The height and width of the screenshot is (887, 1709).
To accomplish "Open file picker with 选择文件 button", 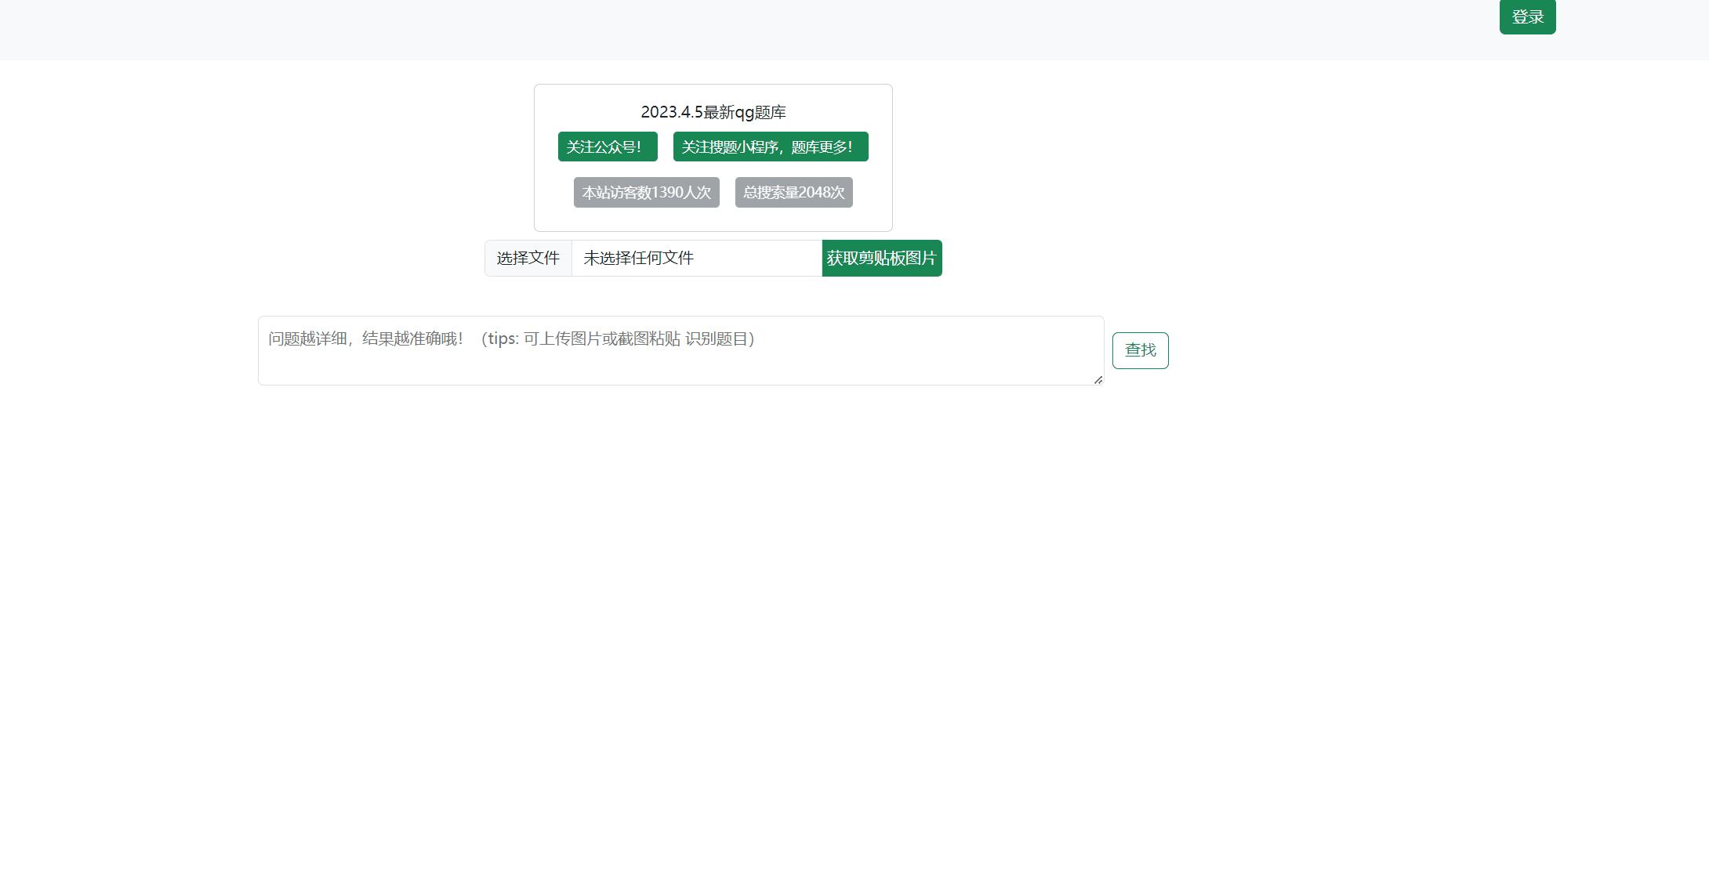I will [x=528, y=258].
